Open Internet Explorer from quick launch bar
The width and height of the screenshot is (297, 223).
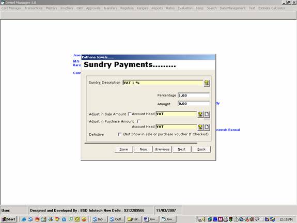[24, 219]
